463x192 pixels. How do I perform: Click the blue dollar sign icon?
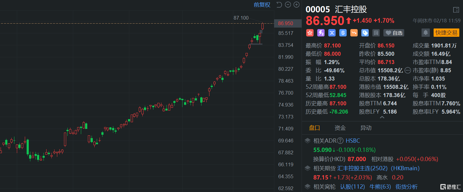(x=343, y=33)
